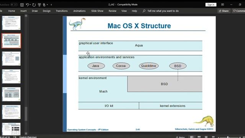Start Slide Show from status bar icon

pyautogui.click(x=213, y=137)
